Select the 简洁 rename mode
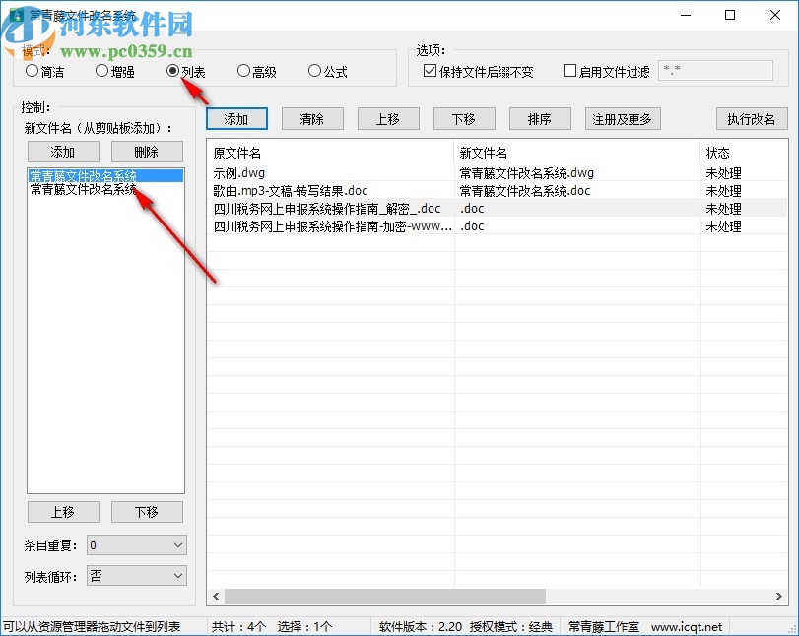Screen dimensions: 799x636 30,71
